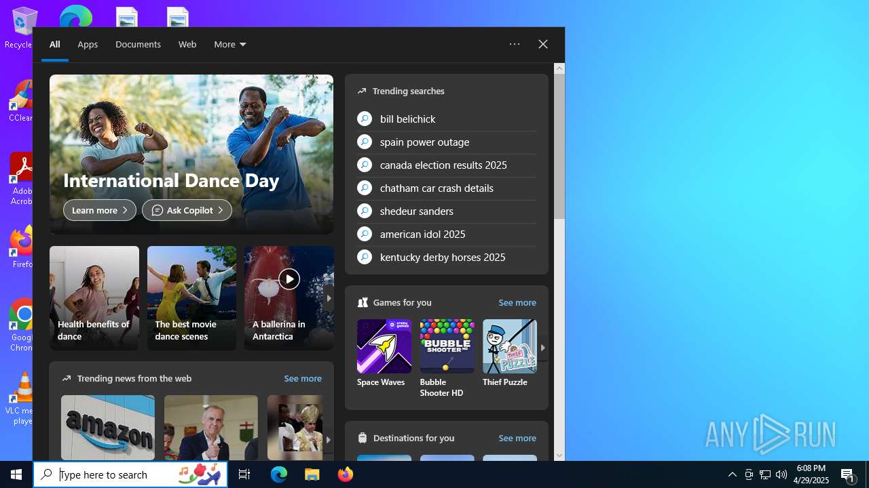Click the Destinations for you heading
The image size is (869, 488).
point(414,438)
